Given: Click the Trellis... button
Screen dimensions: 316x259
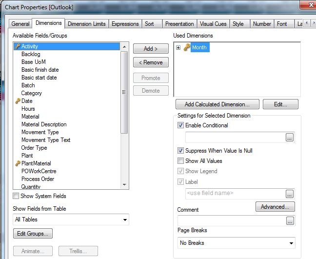Looking at the screenshot, I should coord(78,251).
